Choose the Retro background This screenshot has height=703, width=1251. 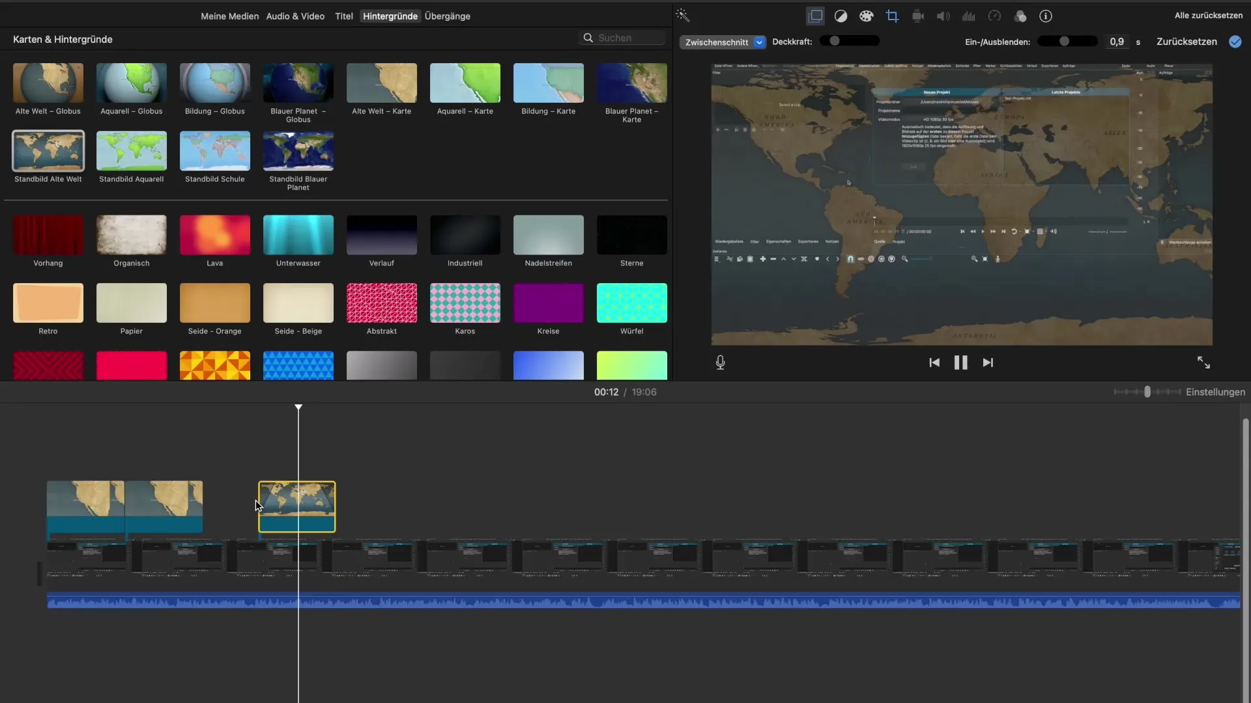tap(48, 303)
